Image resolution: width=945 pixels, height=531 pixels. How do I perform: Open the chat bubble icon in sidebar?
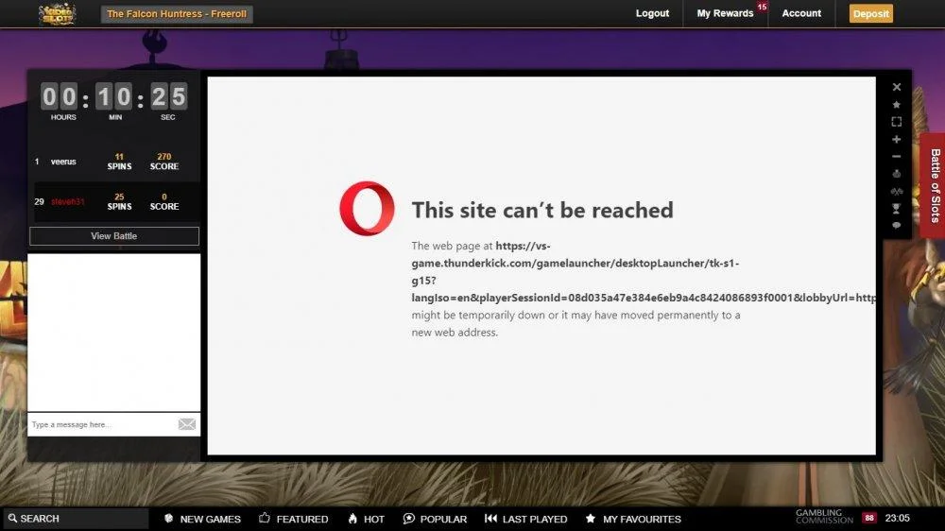(x=897, y=226)
